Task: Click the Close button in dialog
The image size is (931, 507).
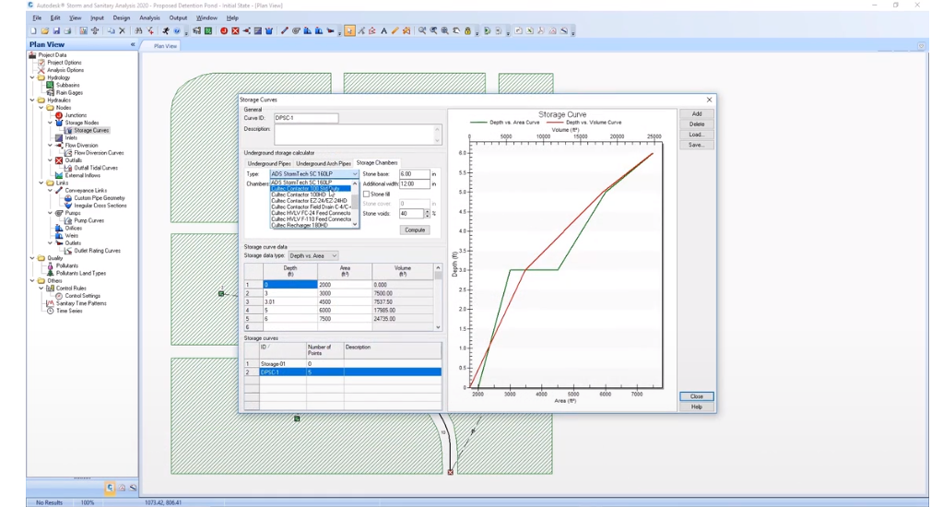Action: point(697,396)
